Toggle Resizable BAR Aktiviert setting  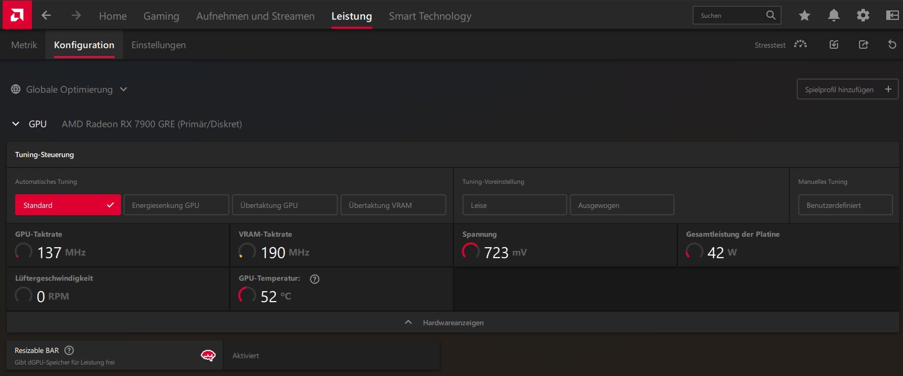(332, 356)
